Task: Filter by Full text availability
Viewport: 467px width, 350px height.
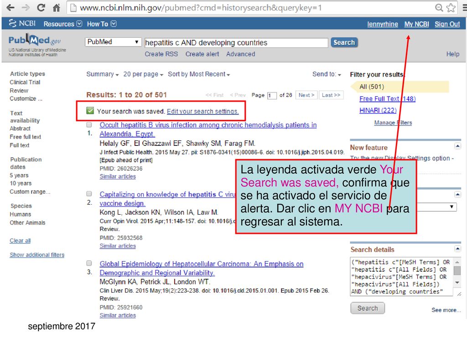Action: click(19, 145)
